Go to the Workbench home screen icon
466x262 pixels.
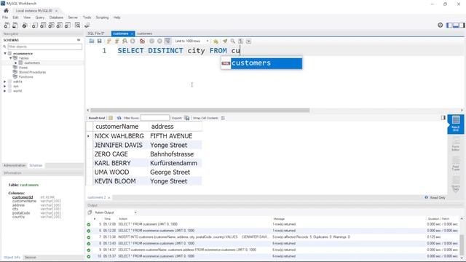pyautogui.click(x=6, y=11)
